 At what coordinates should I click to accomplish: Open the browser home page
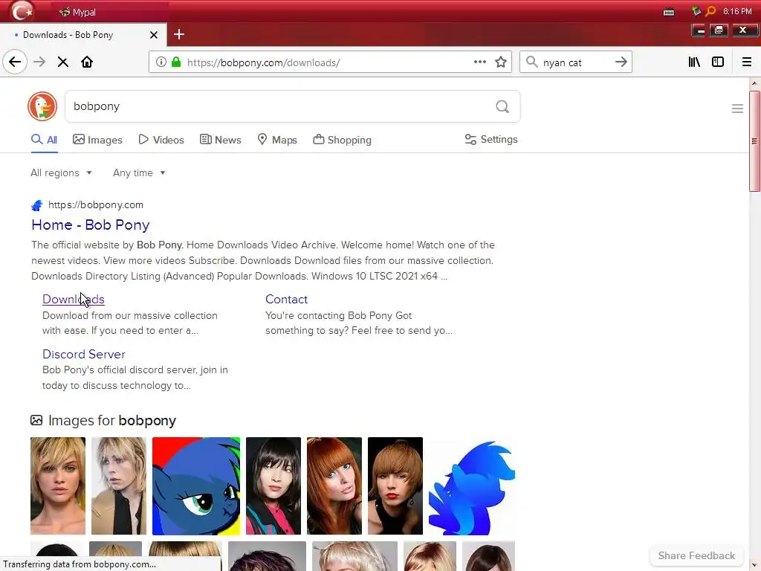point(87,62)
